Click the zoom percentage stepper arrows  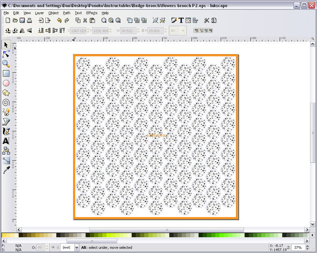click(x=307, y=247)
